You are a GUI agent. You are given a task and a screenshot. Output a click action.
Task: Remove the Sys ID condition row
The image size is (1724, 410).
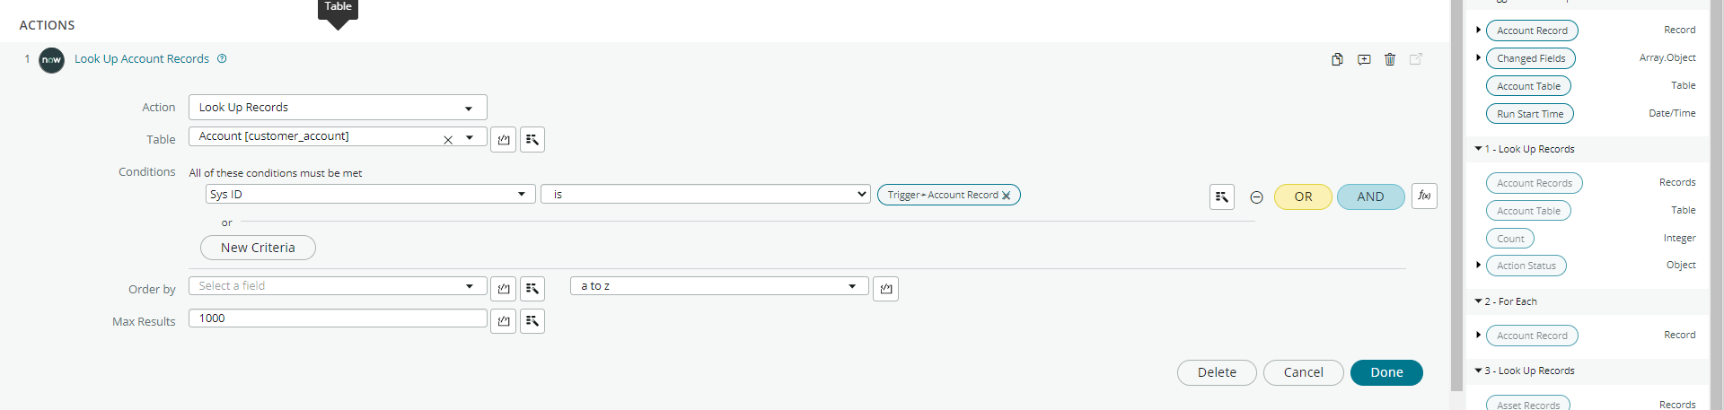point(1256,197)
